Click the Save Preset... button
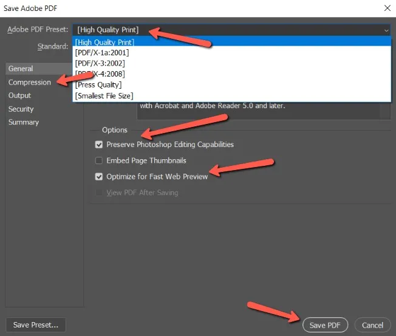 pos(36,324)
